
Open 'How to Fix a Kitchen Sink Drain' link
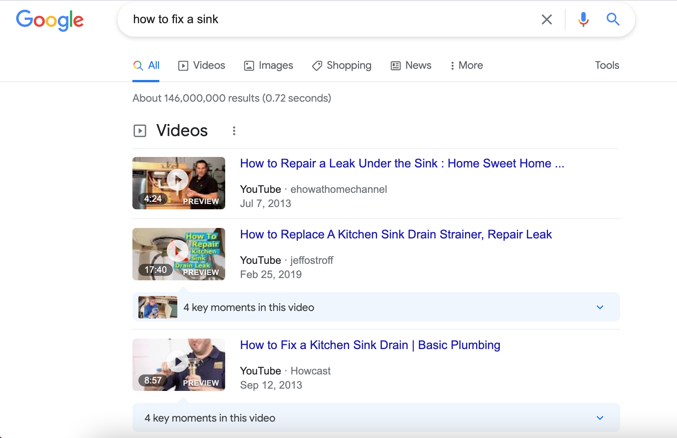pos(370,345)
